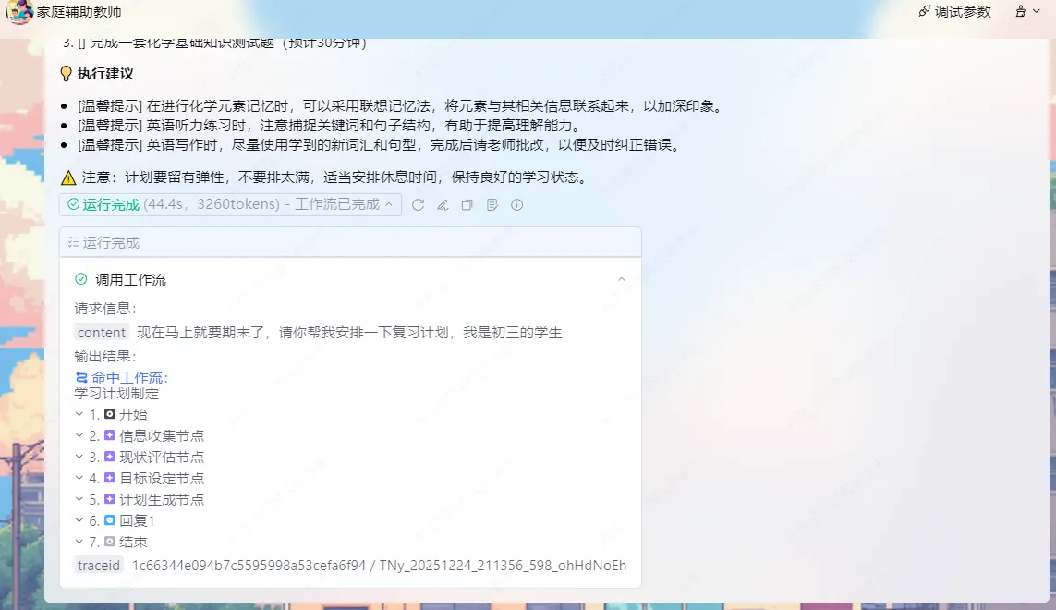Open the 学习计划制定 workflow link

tap(116, 394)
